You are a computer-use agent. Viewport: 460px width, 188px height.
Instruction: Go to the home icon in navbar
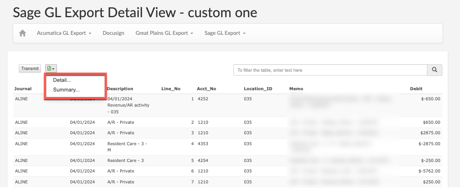coord(23,33)
